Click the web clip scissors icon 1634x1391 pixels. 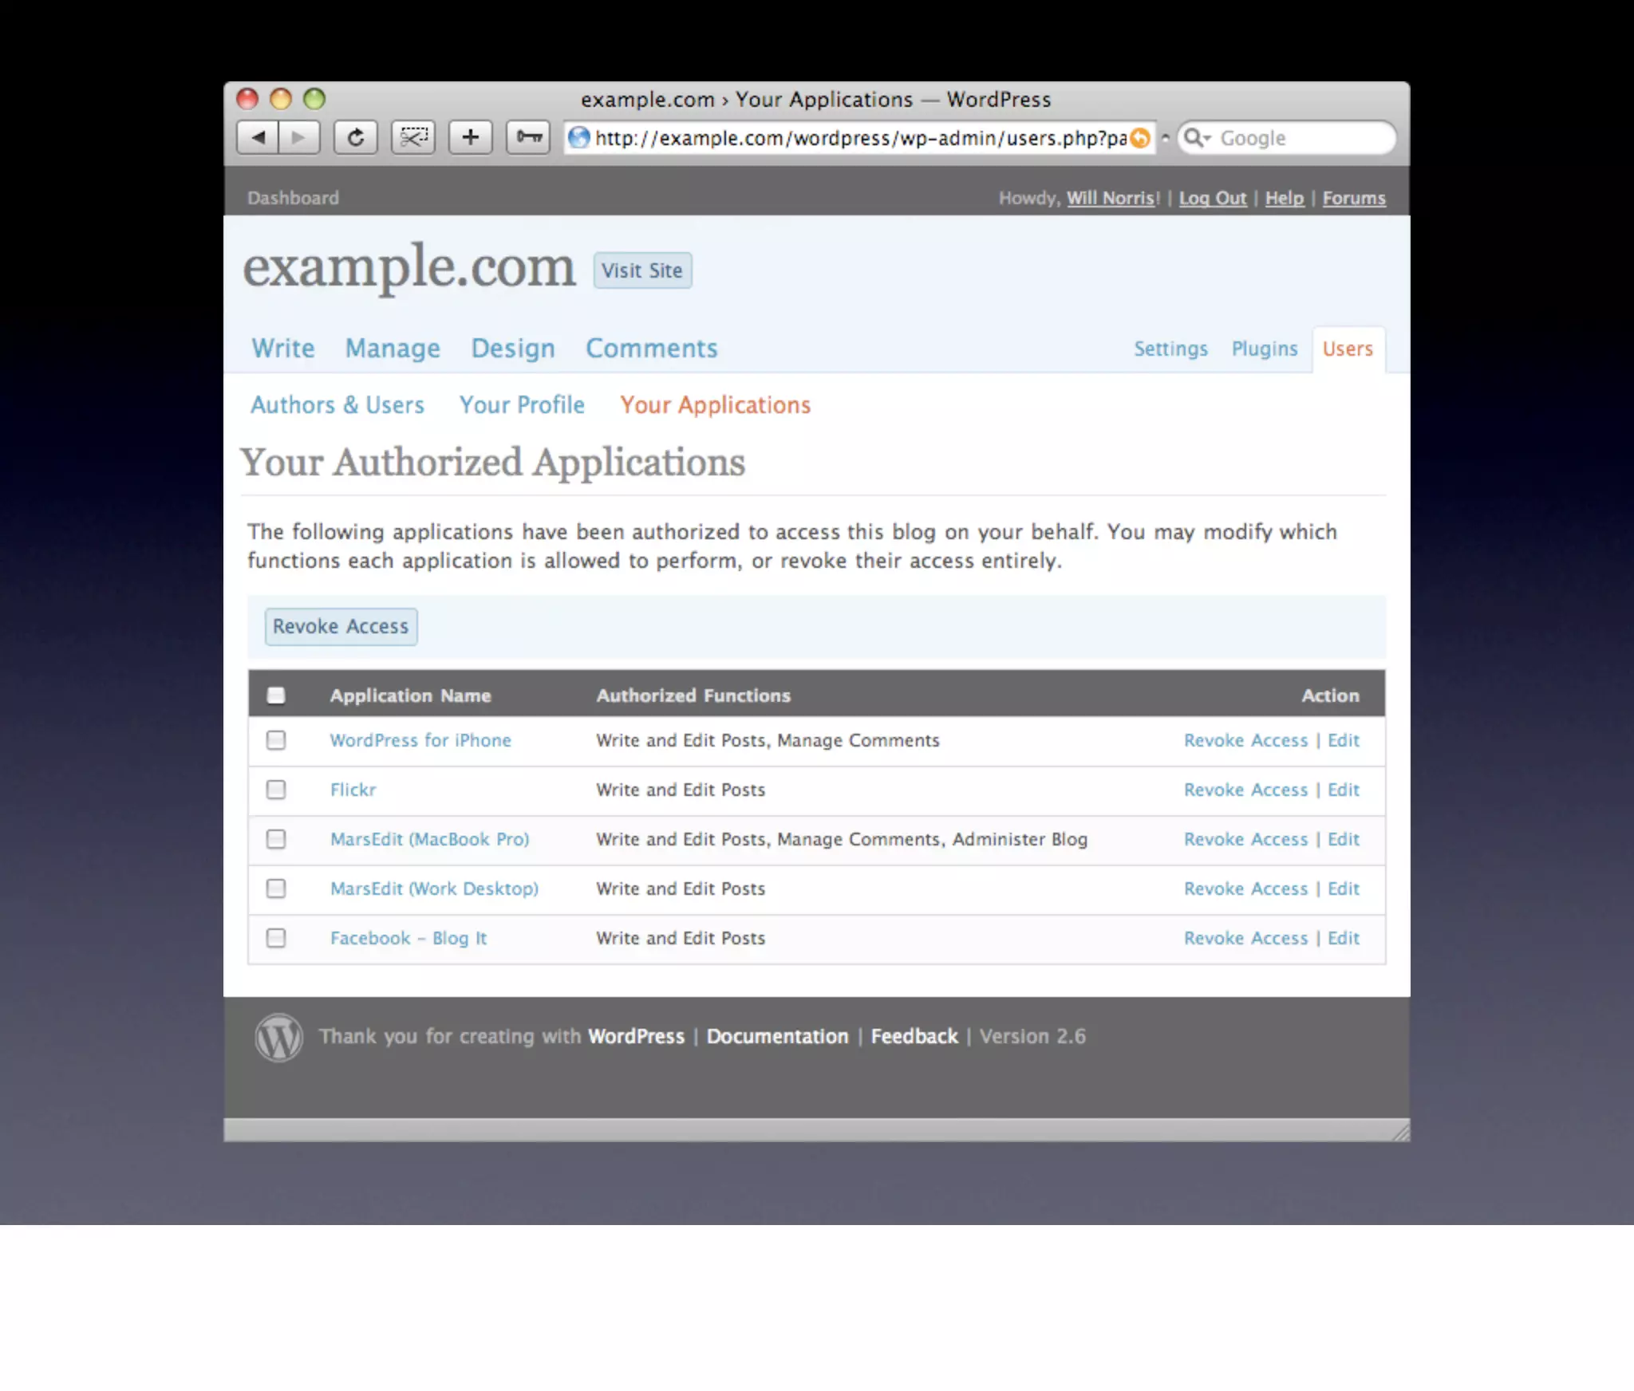click(x=412, y=137)
